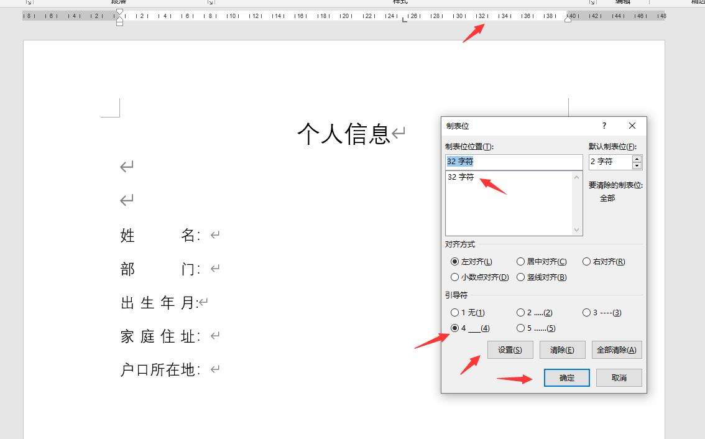Confirm the dialog with 确定
Viewport: 705px width, 439px height.
pyautogui.click(x=566, y=377)
